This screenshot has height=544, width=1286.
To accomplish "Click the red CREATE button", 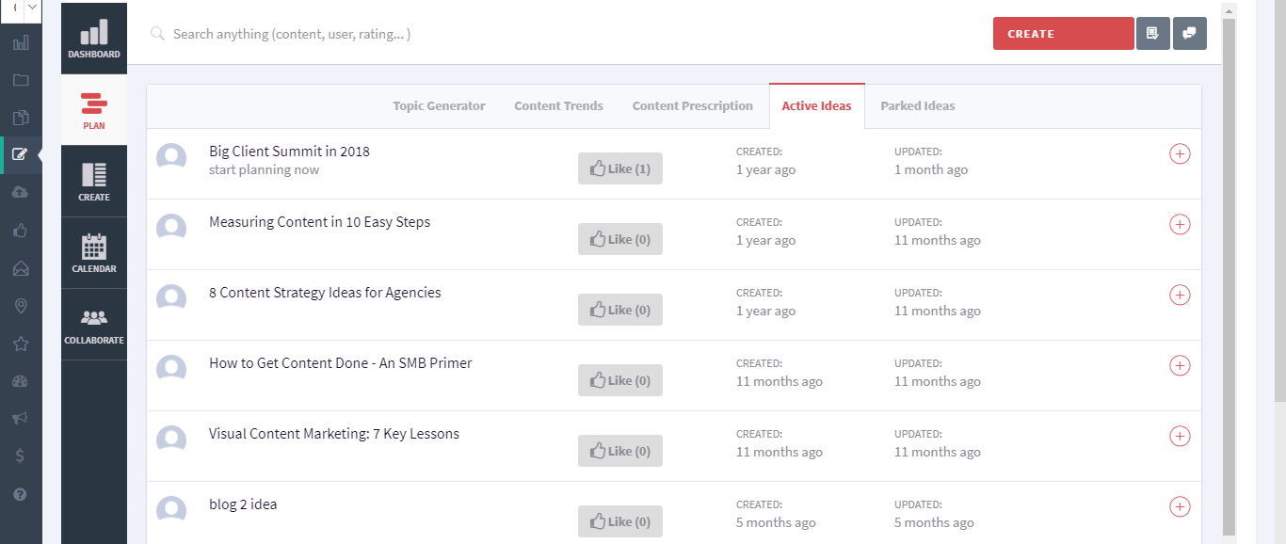I will point(1063,34).
